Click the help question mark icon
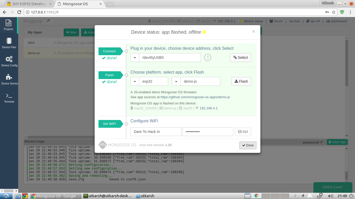The width and height of the screenshot is (355, 199). [x=207, y=58]
